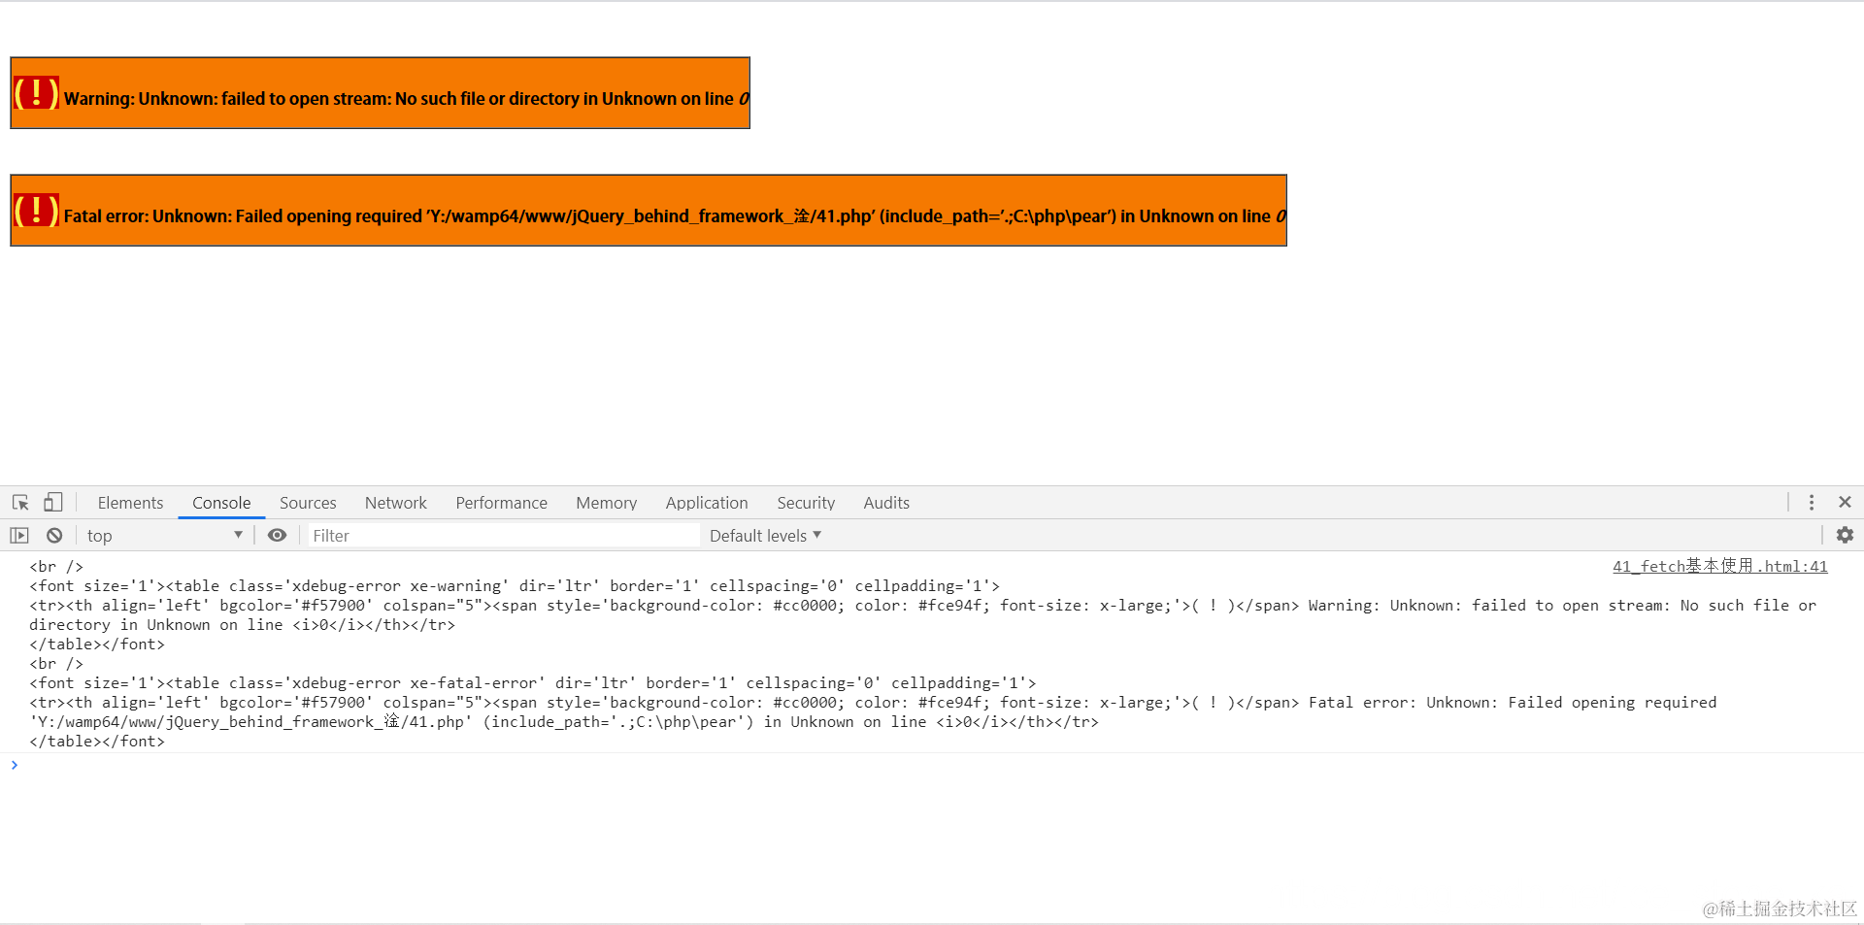Open the DevTools customize menu
Image resolution: width=1864 pixels, height=925 pixels.
[x=1812, y=503]
